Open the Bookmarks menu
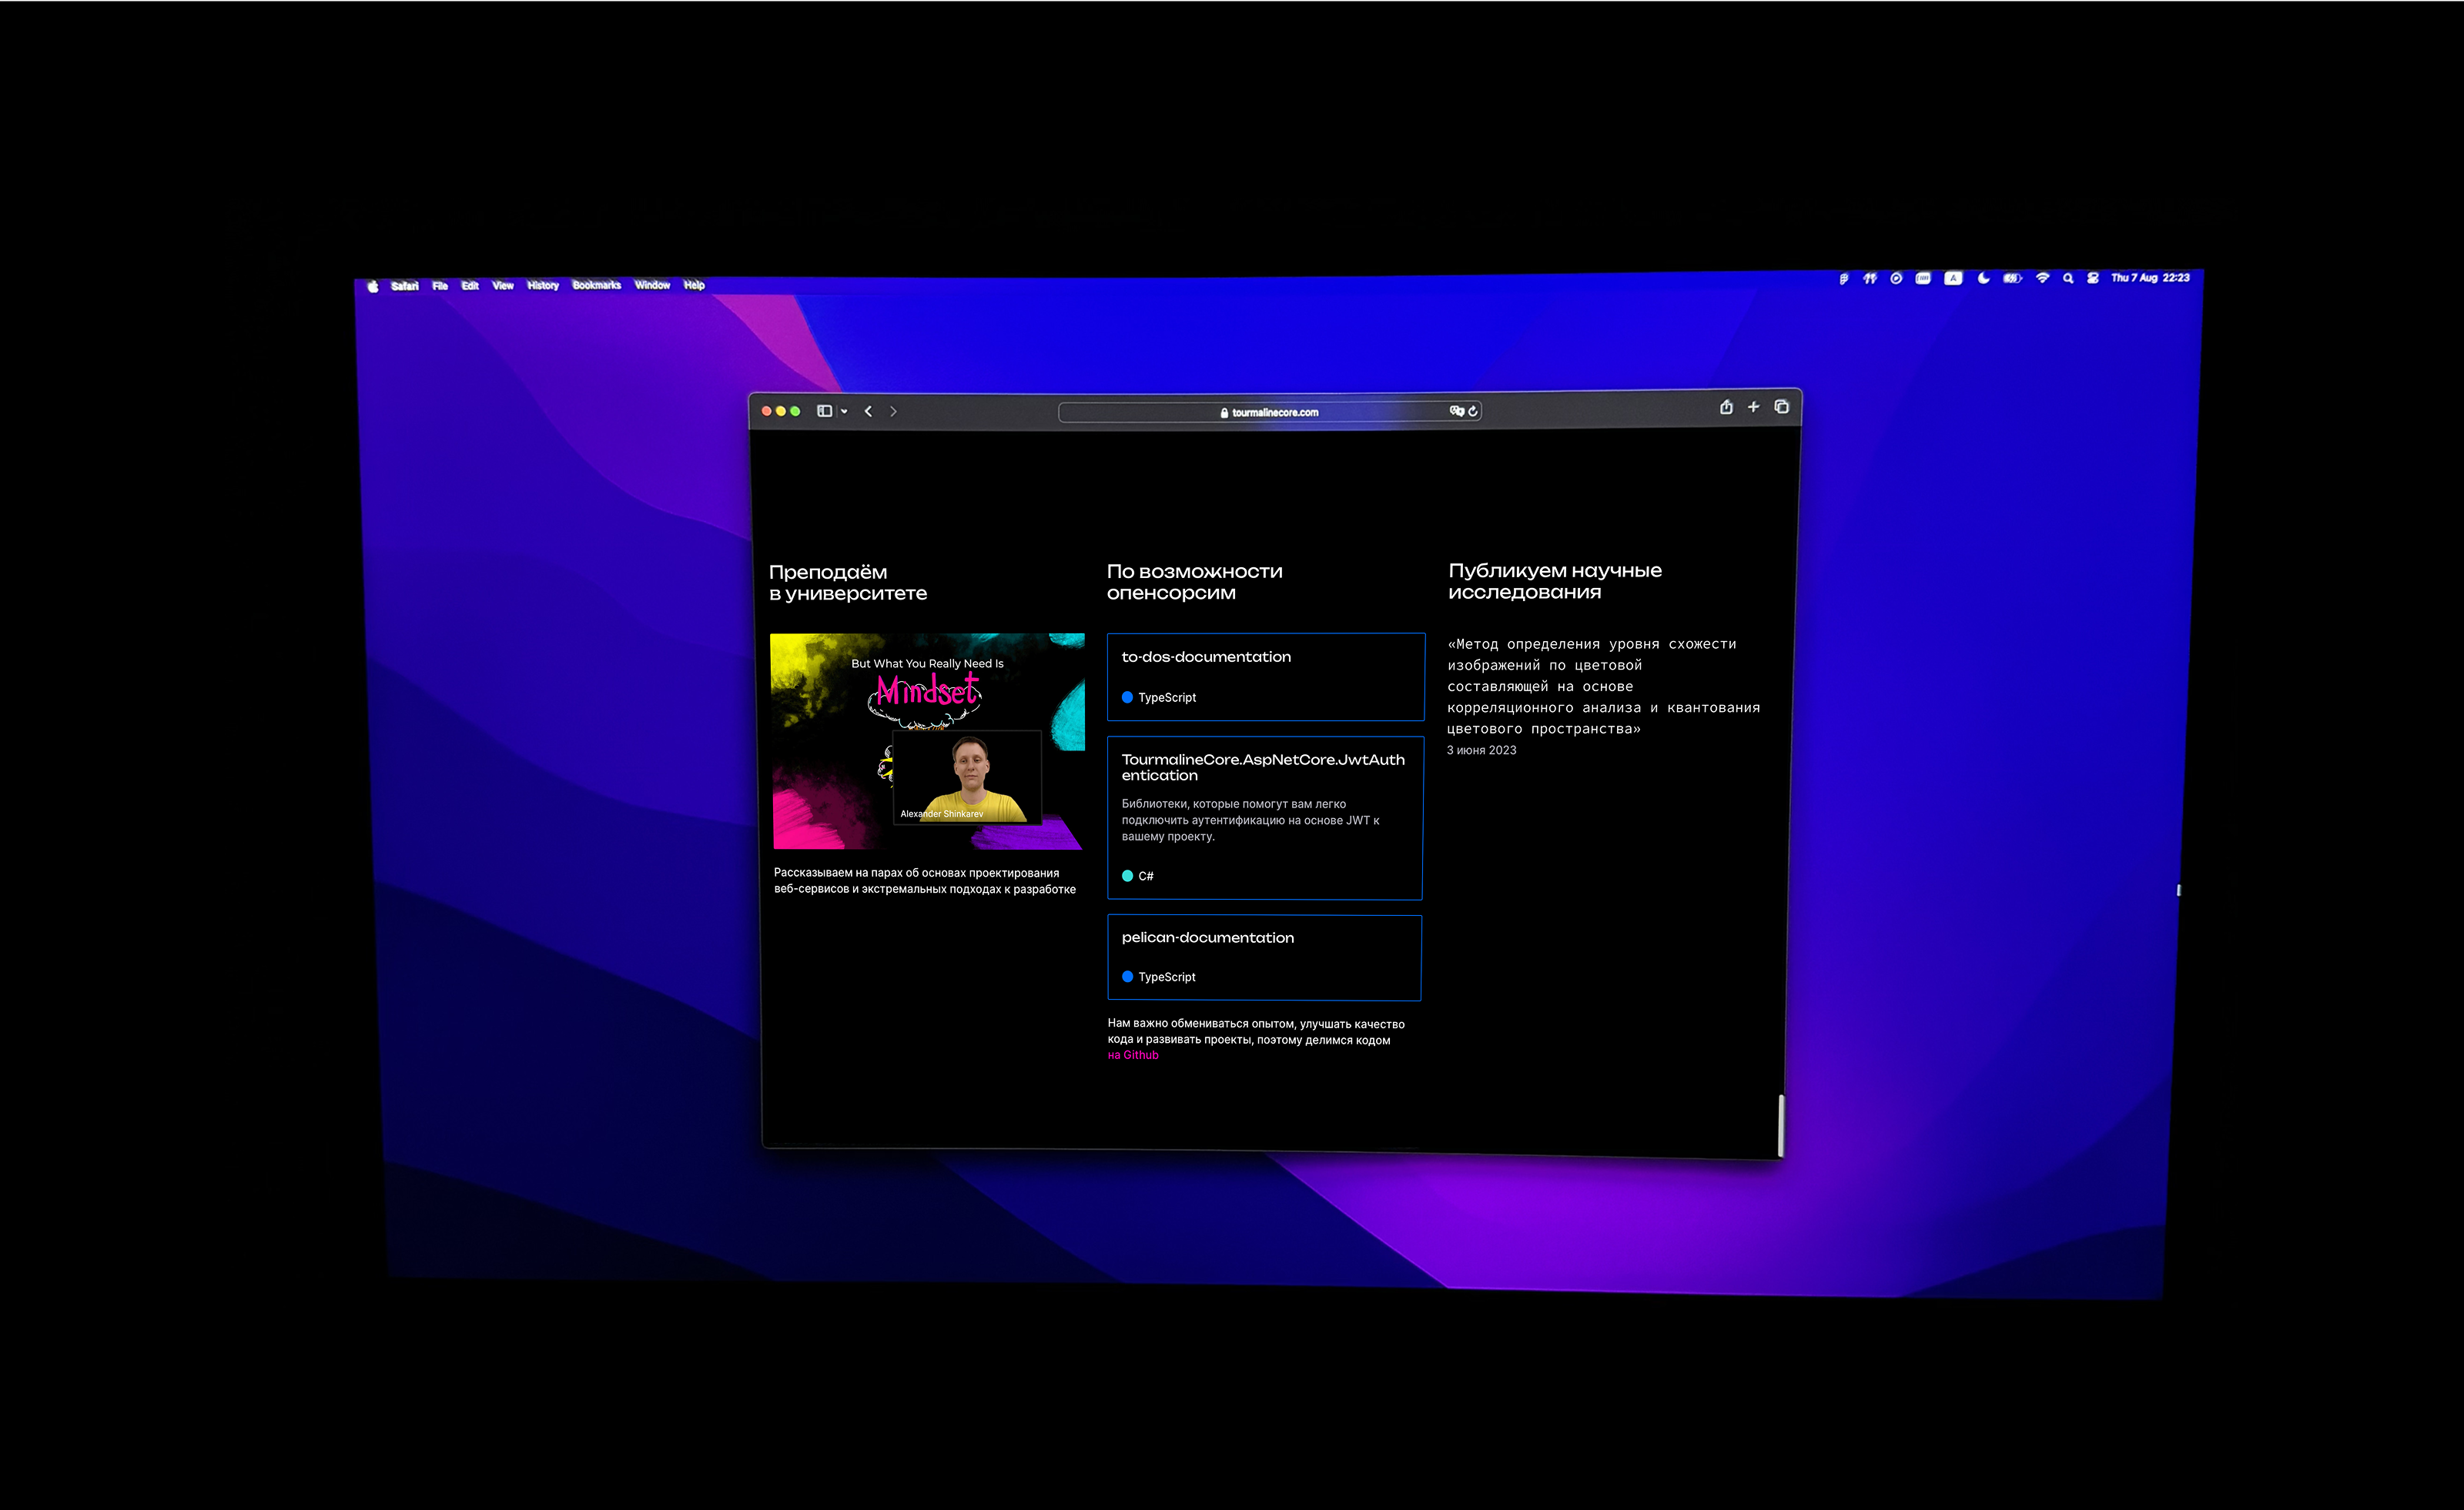 pyautogui.click(x=596, y=286)
